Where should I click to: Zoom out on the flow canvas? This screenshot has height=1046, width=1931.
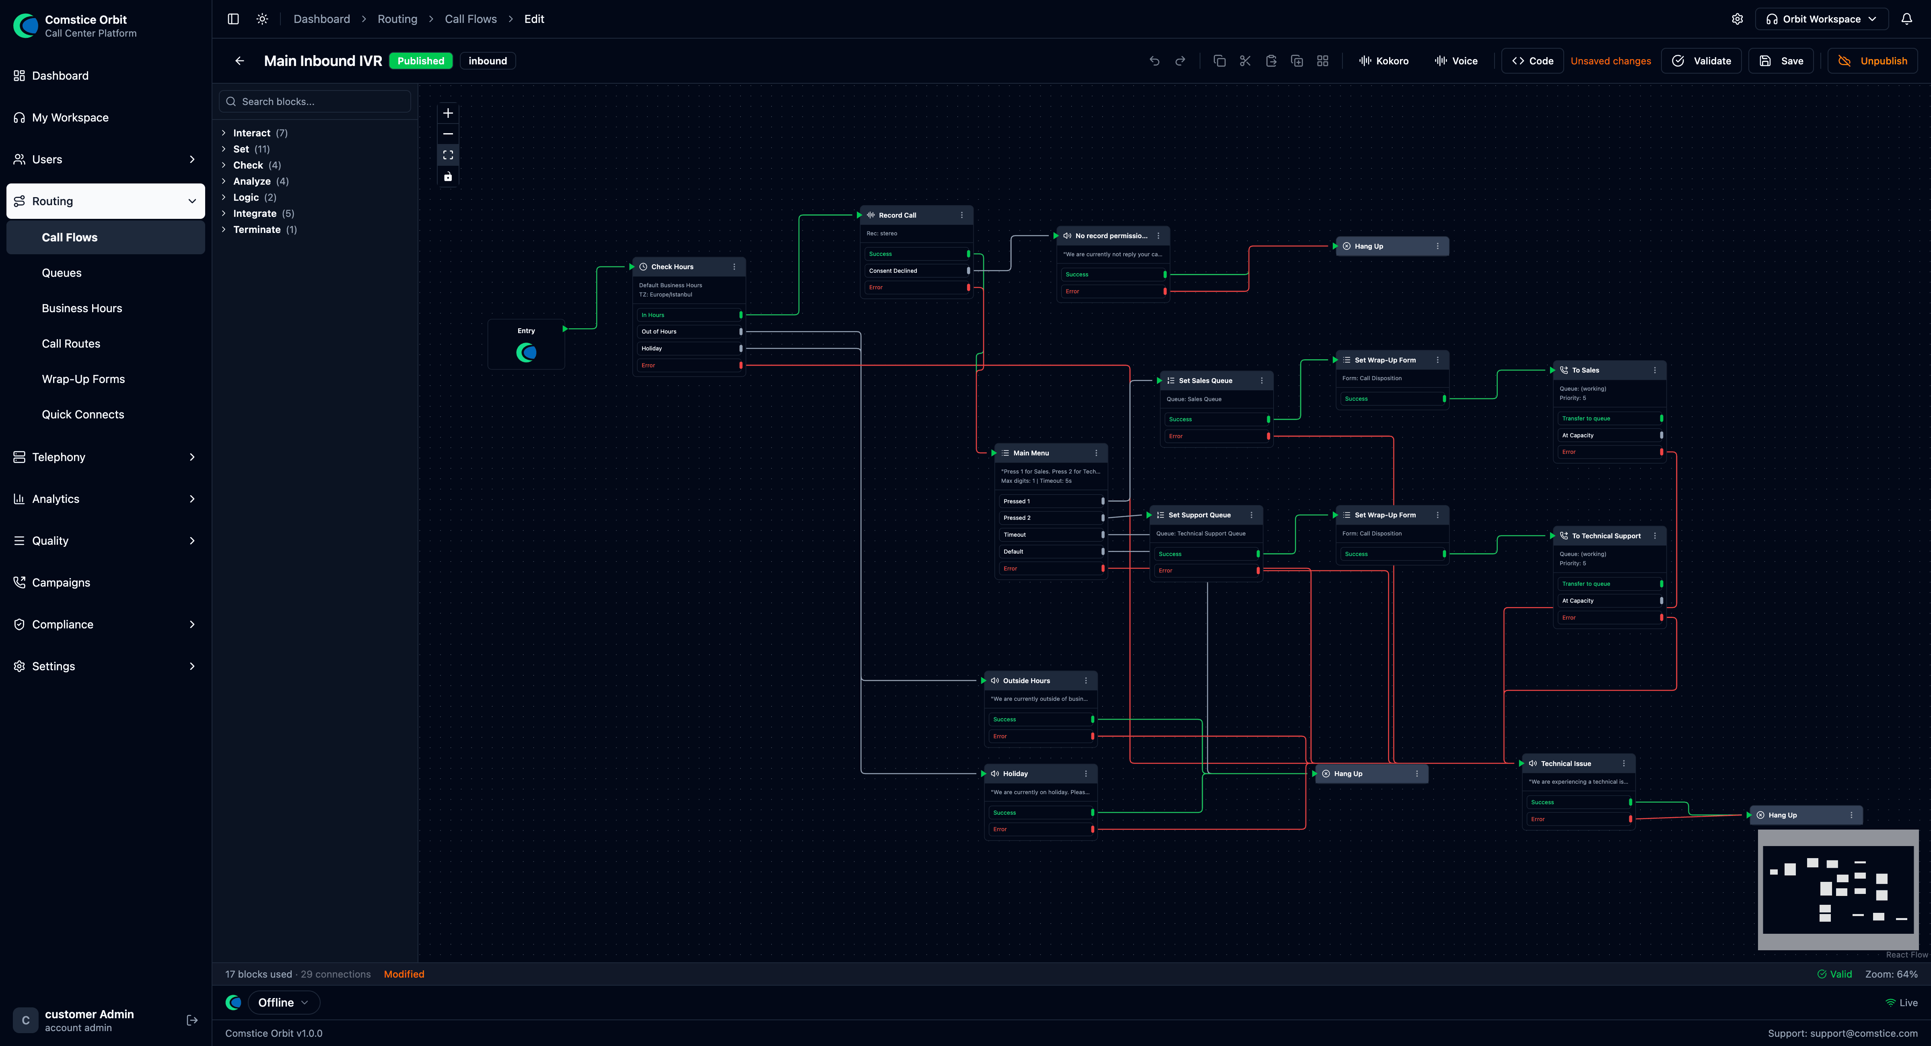[448, 134]
